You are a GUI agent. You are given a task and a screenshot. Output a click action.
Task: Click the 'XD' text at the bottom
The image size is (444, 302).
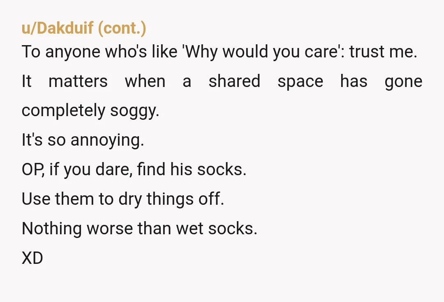click(x=32, y=258)
